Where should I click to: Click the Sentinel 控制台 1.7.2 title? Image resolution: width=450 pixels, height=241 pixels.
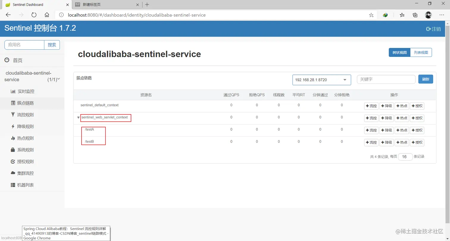pos(40,29)
